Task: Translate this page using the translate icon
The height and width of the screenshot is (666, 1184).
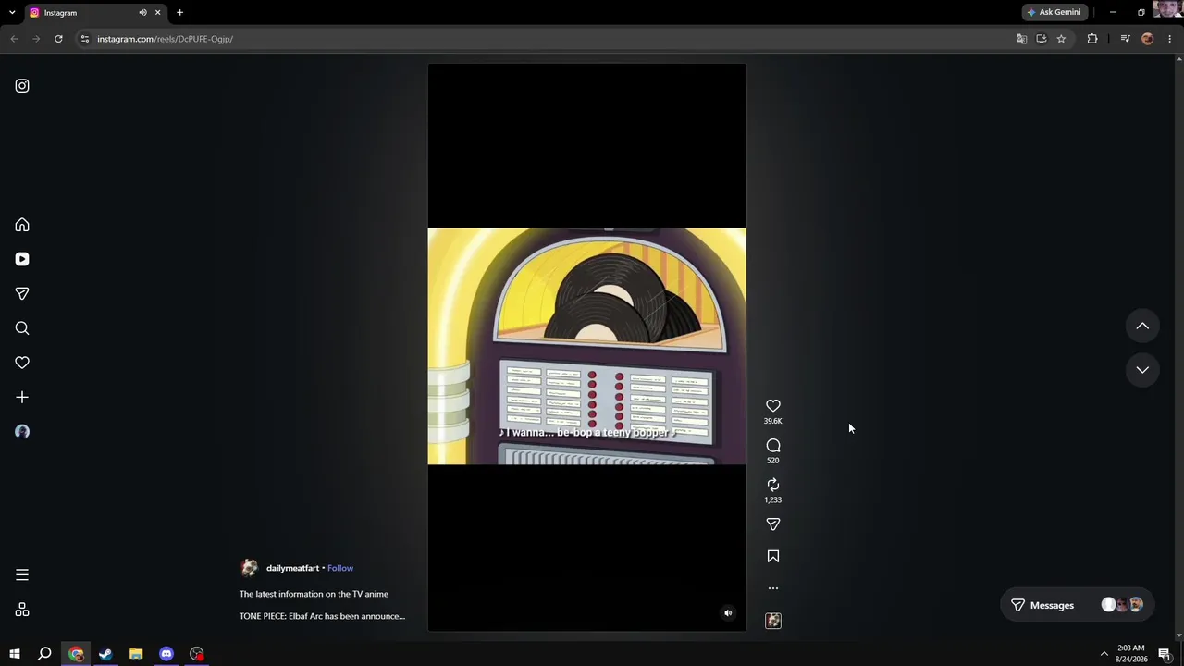Action: pos(1021,39)
